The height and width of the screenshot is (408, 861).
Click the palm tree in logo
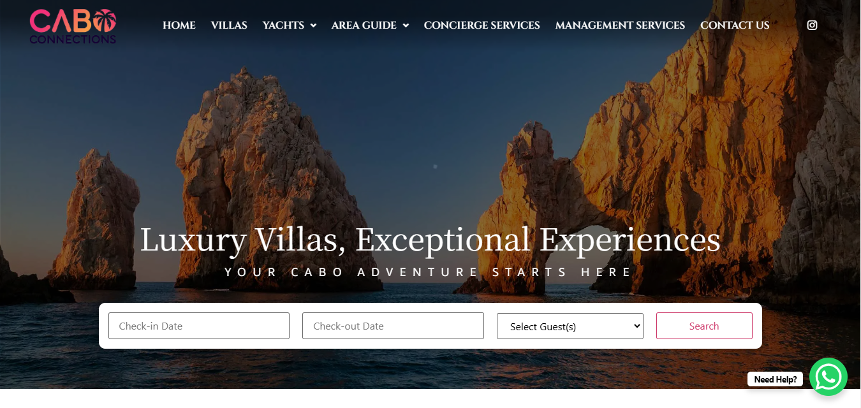tap(104, 20)
